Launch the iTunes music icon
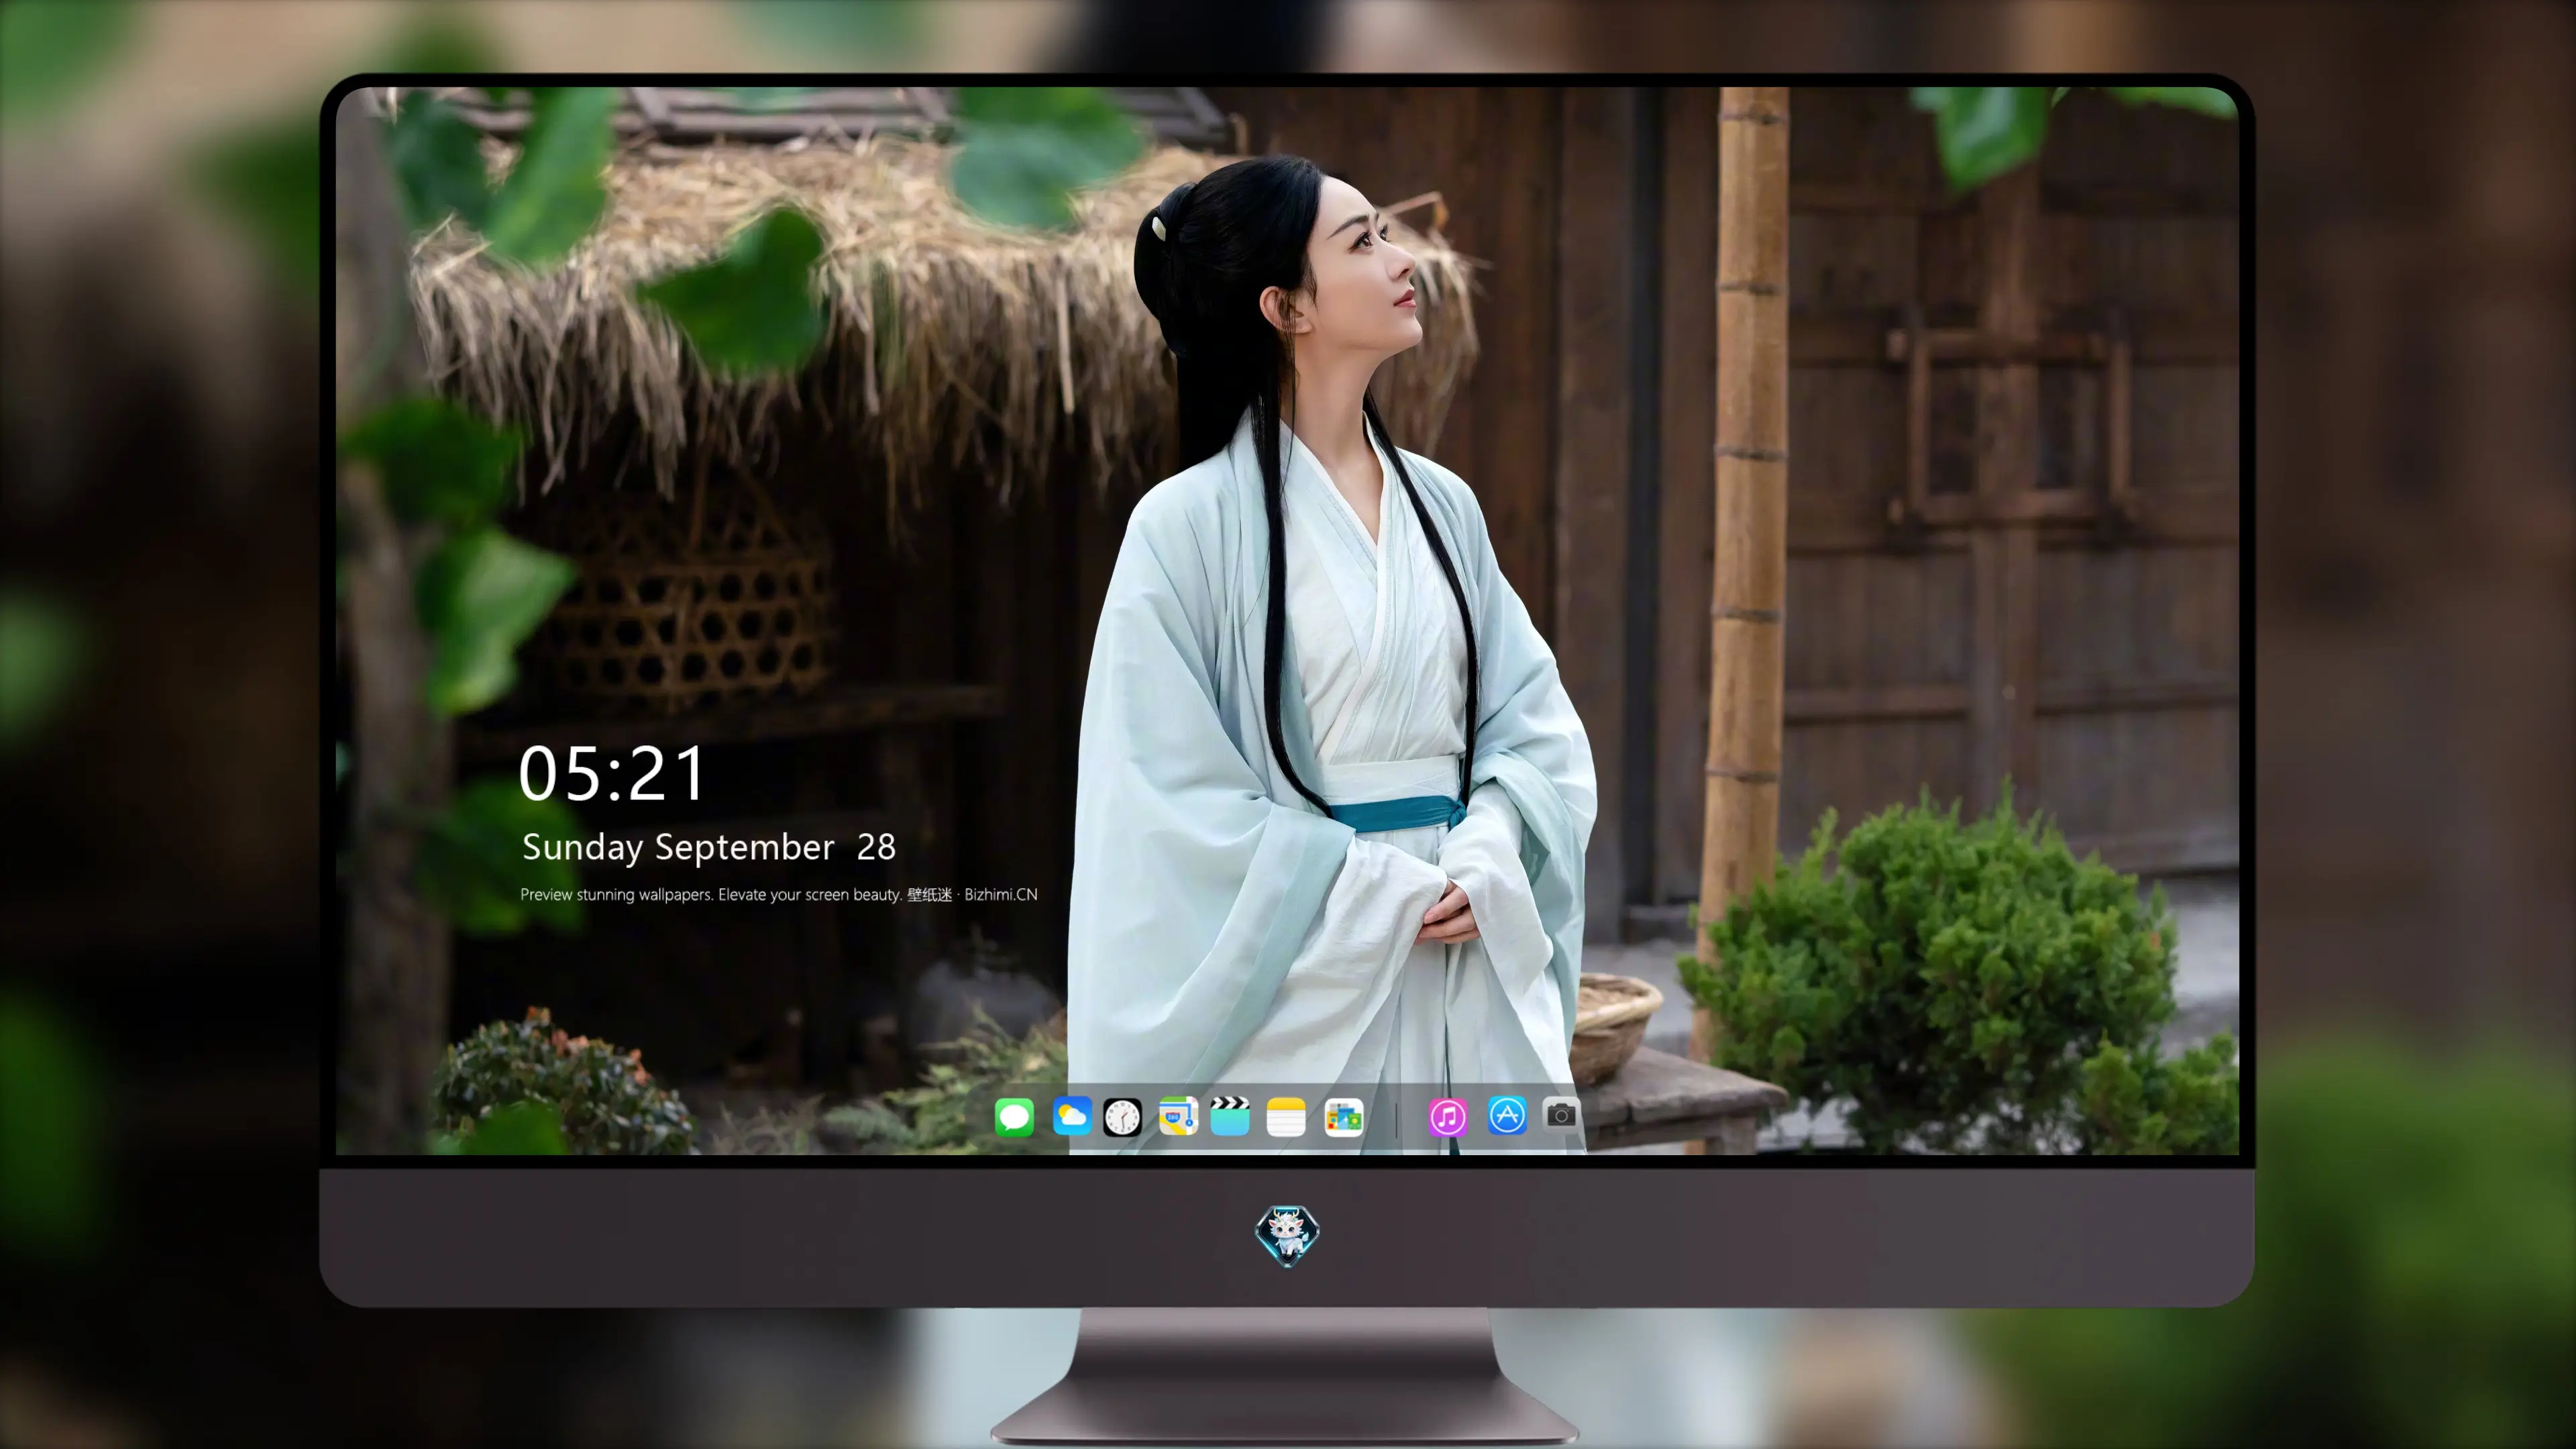2576x1449 pixels. pyautogui.click(x=1448, y=1117)
